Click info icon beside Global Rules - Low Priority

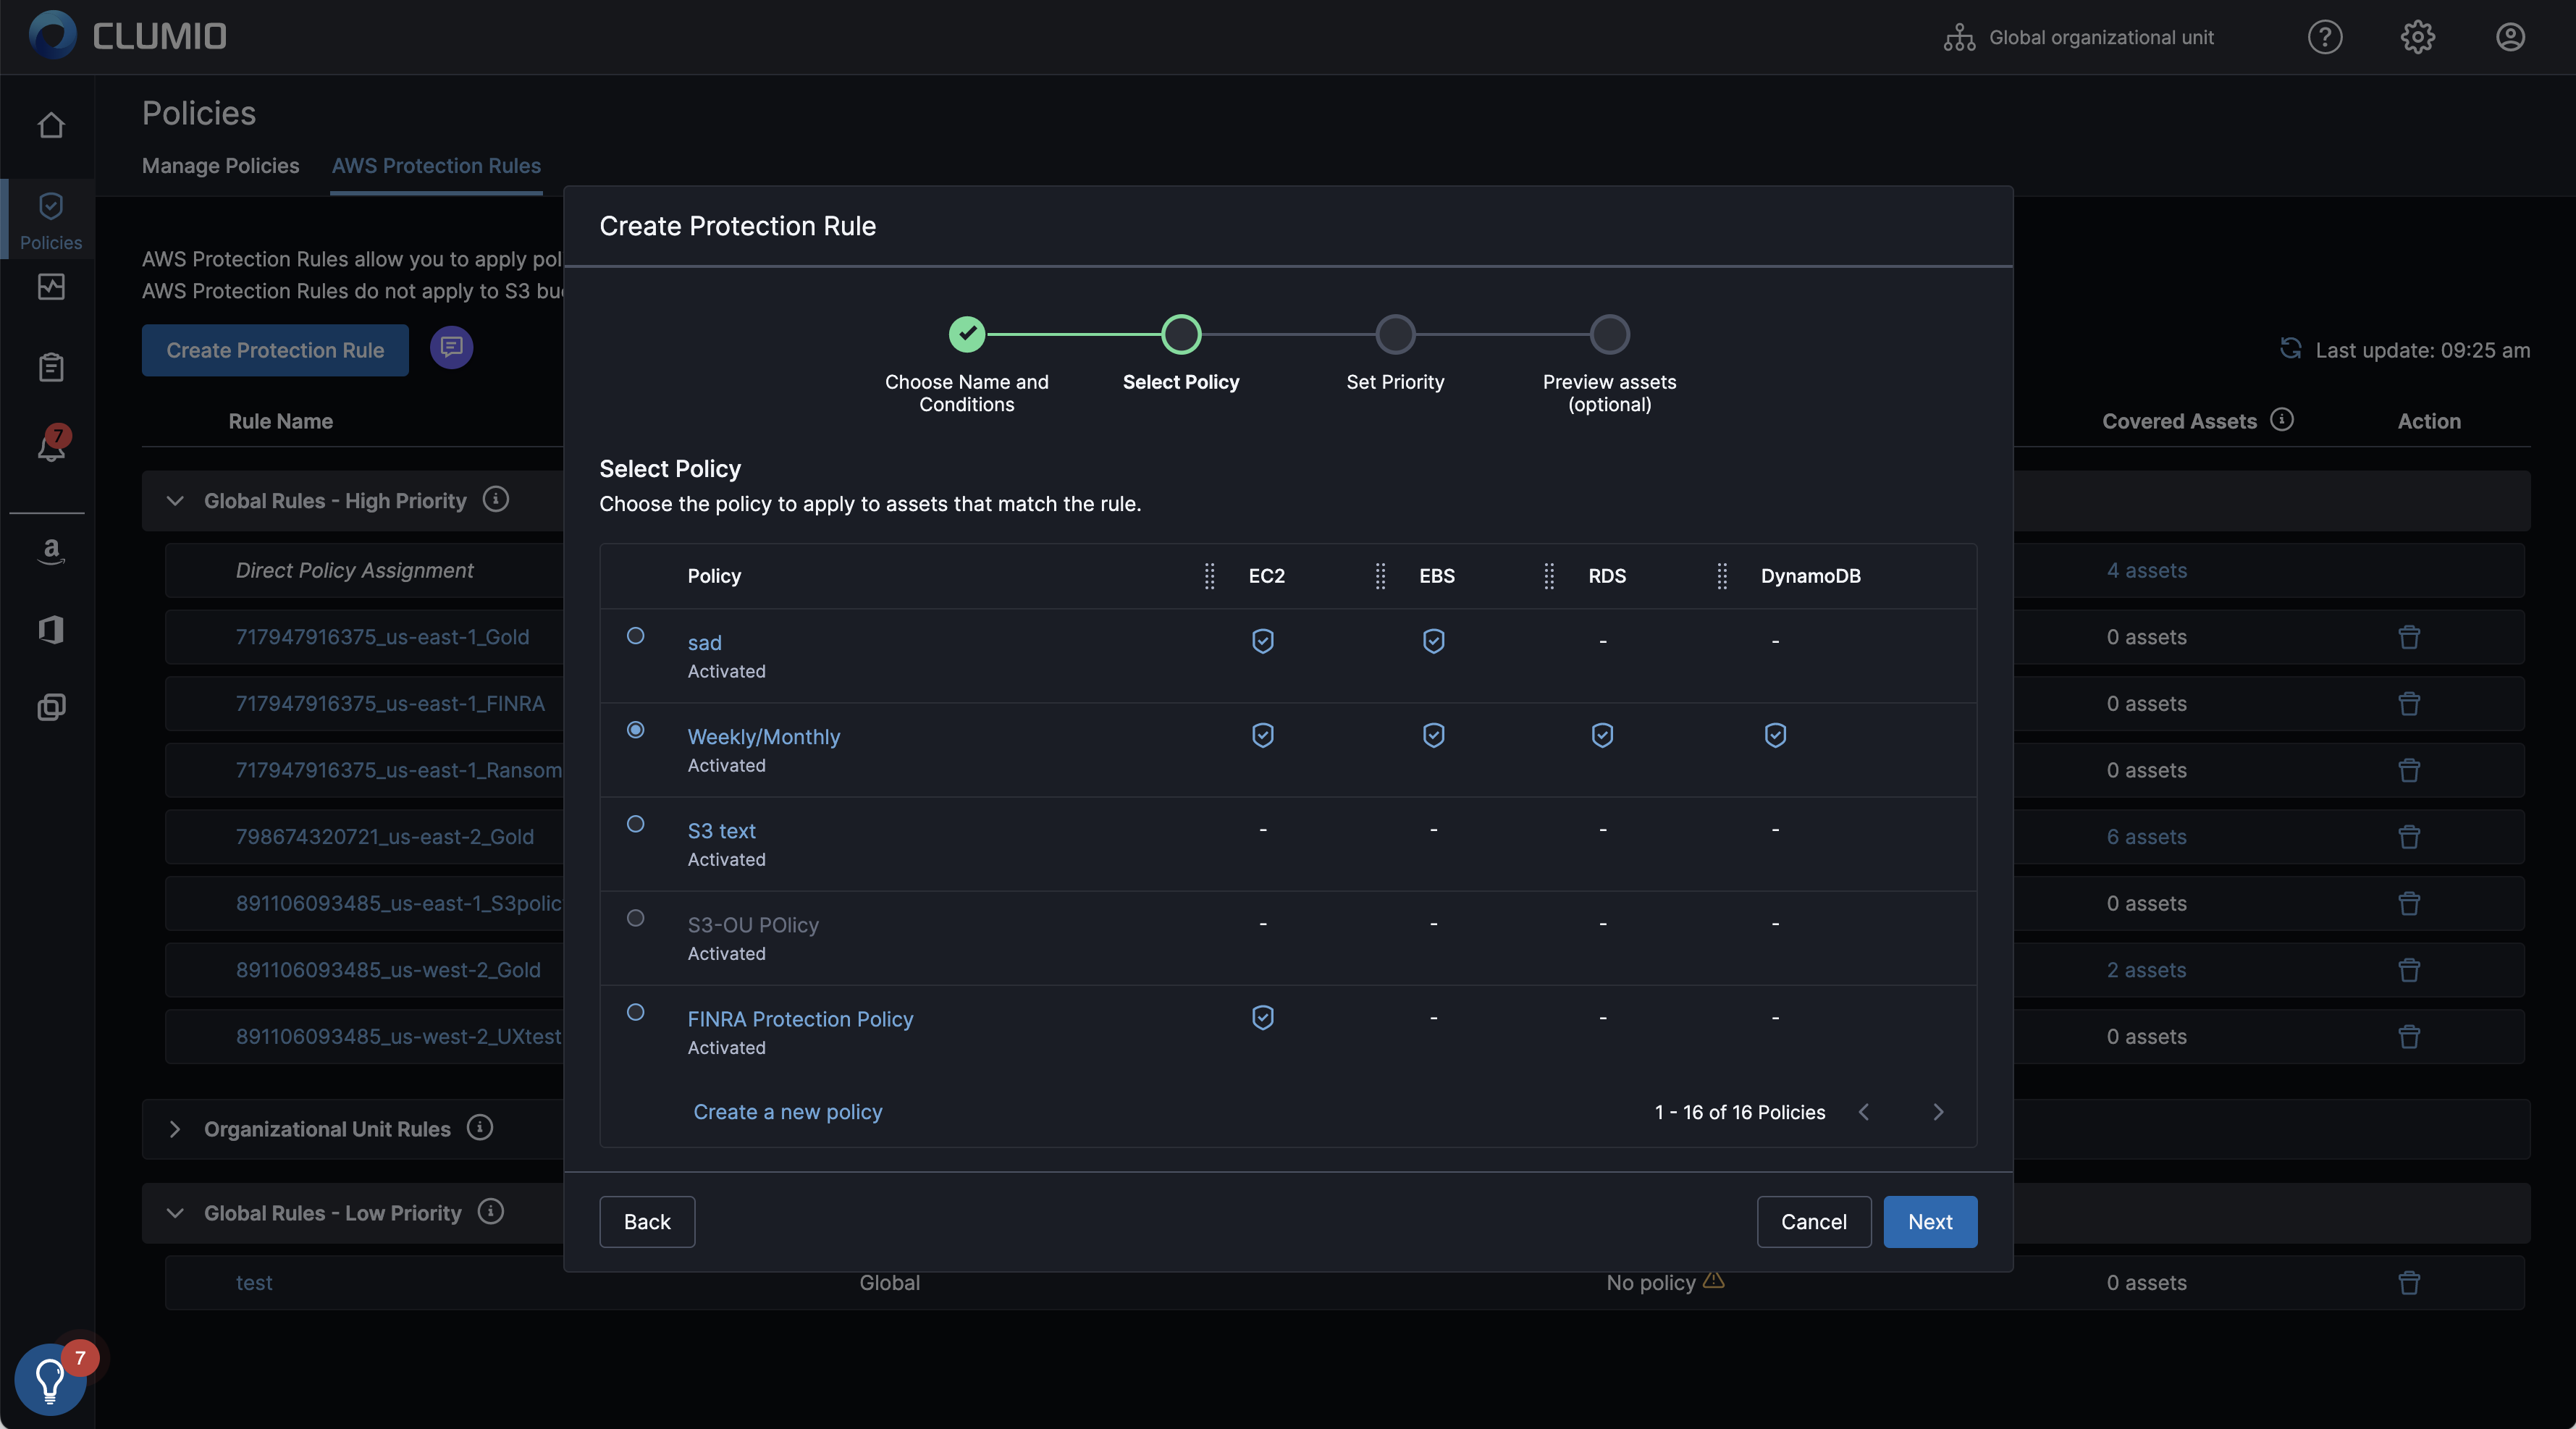(x=491, y=1212)
